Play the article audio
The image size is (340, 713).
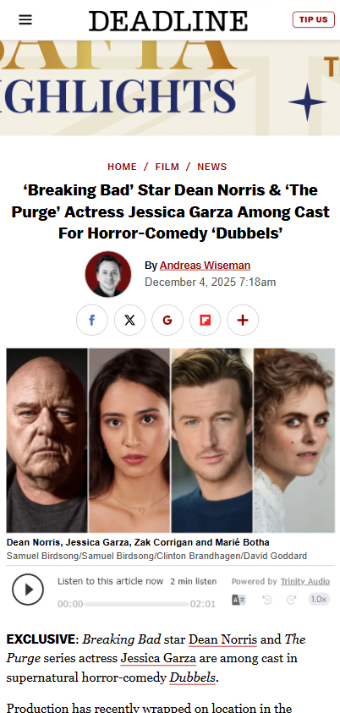[28, 590]
